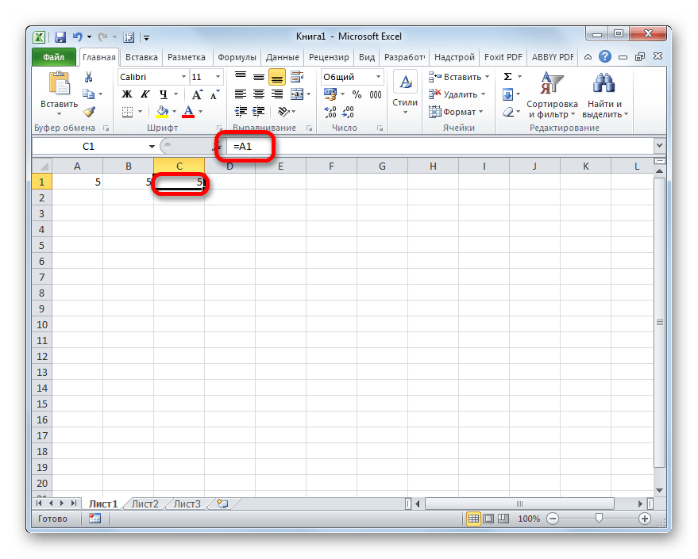Center the cell text horizontally
Screen dimensions: 698x559
tap(259, 94)
